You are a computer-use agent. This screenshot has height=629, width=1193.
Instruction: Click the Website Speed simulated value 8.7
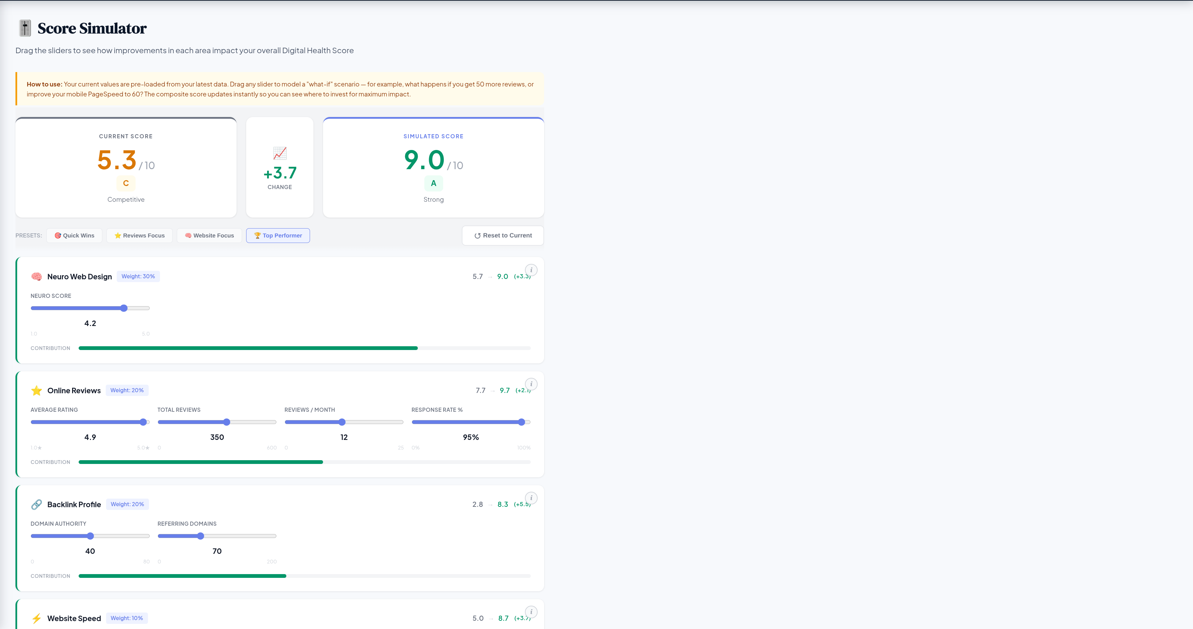[x=503, y=618]
